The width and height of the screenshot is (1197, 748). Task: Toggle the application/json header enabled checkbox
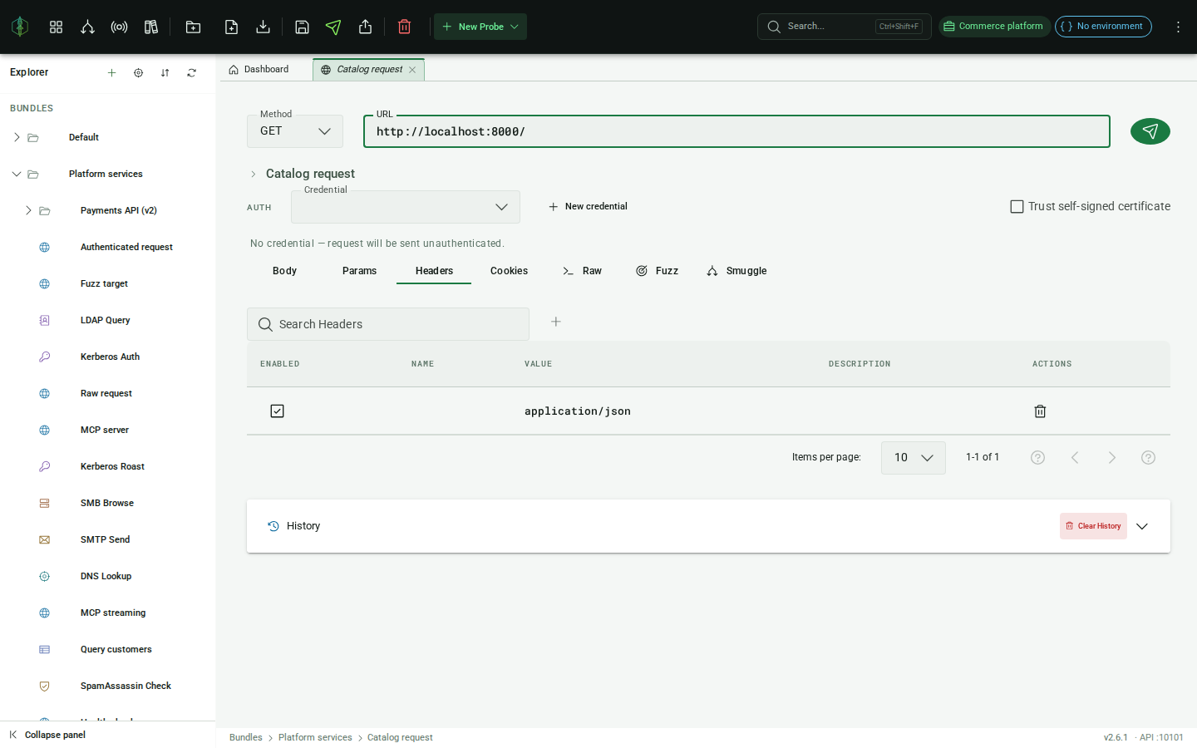click(277, 411)
